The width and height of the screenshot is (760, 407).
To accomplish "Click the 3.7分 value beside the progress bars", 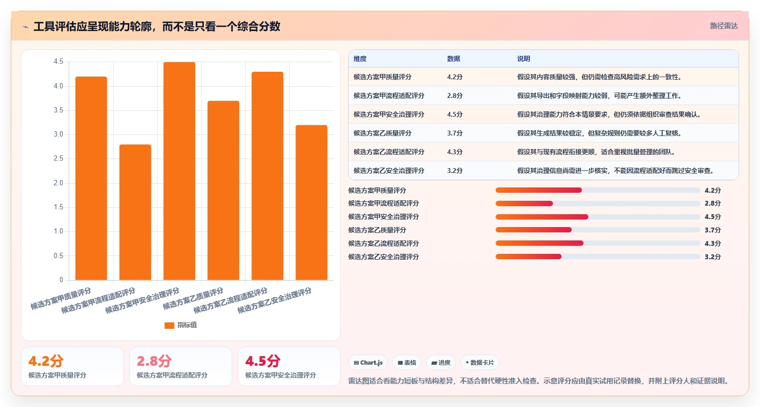I will pos(713,230).
